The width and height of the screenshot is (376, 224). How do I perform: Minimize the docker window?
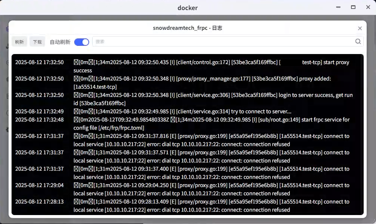[x=338, y=7]
